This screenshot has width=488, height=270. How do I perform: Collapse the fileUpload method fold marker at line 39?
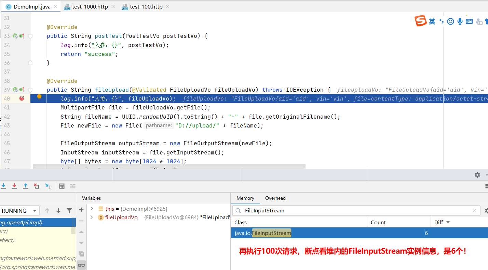30,90
